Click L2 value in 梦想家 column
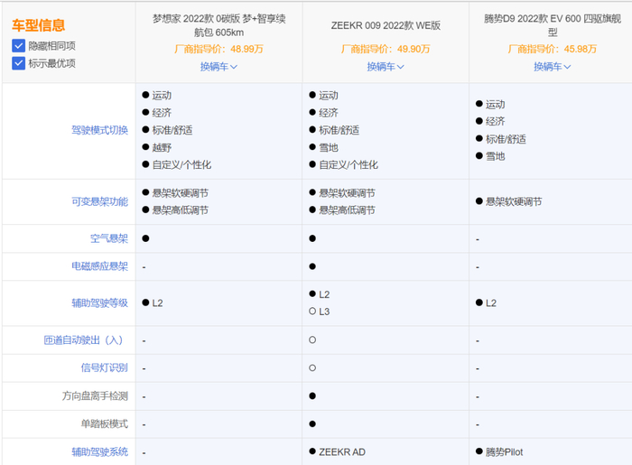This screenshot has height=465, width=632. (157, 303)
